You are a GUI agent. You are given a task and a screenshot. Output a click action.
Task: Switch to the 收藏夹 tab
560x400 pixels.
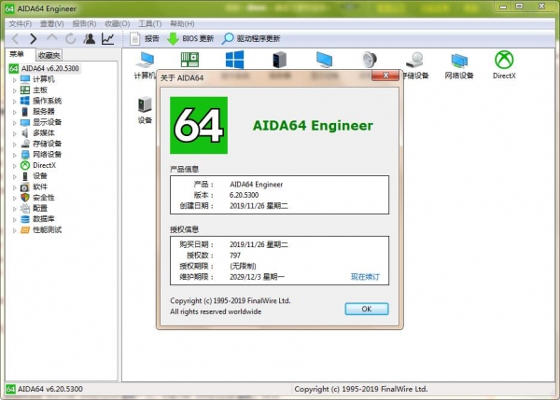click(x=49, y=55)
